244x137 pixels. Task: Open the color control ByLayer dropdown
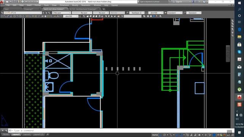pyautogui.click(x=61, y=13)
